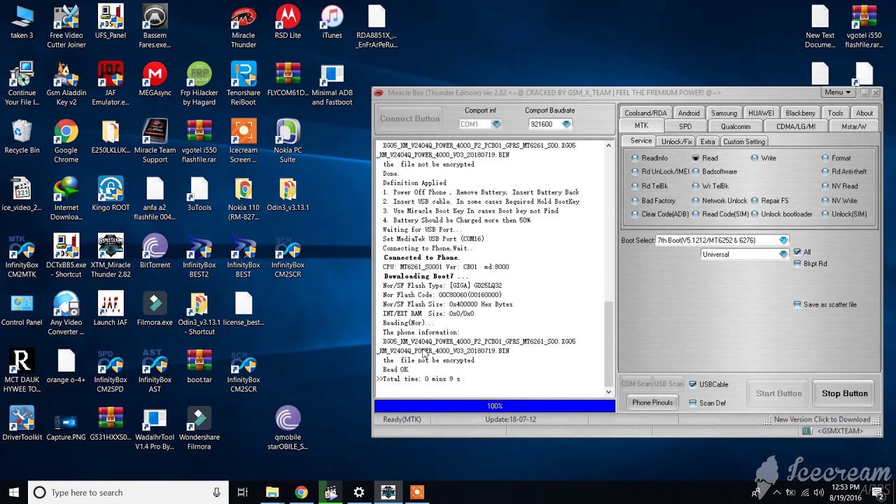Select XTM_Miracle Thunder 2.82 icon
This screenshot has width=896, height=504.
click(x=111, y=256)
